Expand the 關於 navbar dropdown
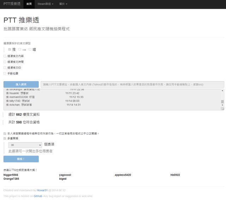This screenshot has width=226, height=216. tap(63, 4)
